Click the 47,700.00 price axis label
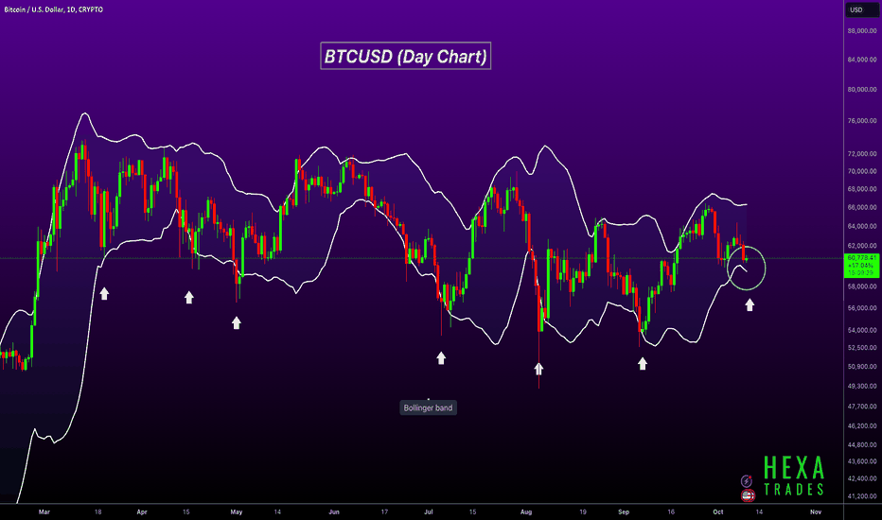 (x=862, y=407)
